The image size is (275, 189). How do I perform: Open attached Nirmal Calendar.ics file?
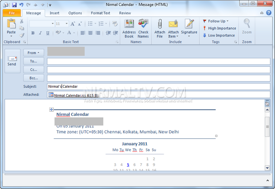pyautogui.click(x=74, y=95)
